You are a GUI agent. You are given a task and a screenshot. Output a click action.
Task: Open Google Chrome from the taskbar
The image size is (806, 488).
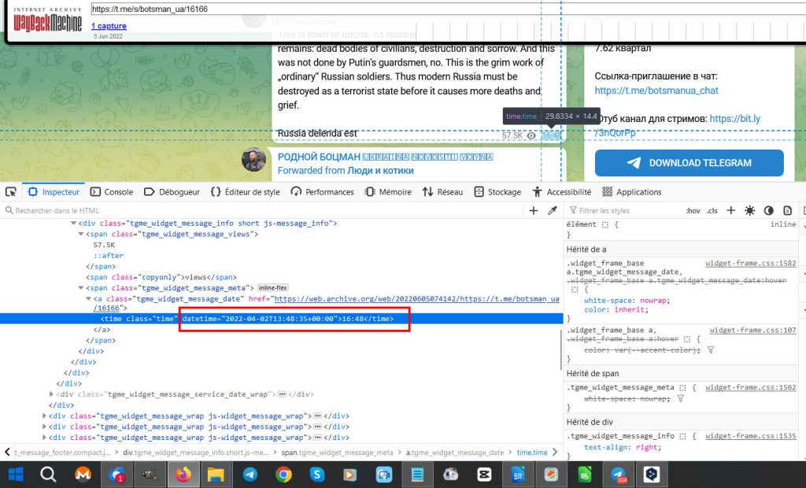pyautogui.click(x=283, y=474)
